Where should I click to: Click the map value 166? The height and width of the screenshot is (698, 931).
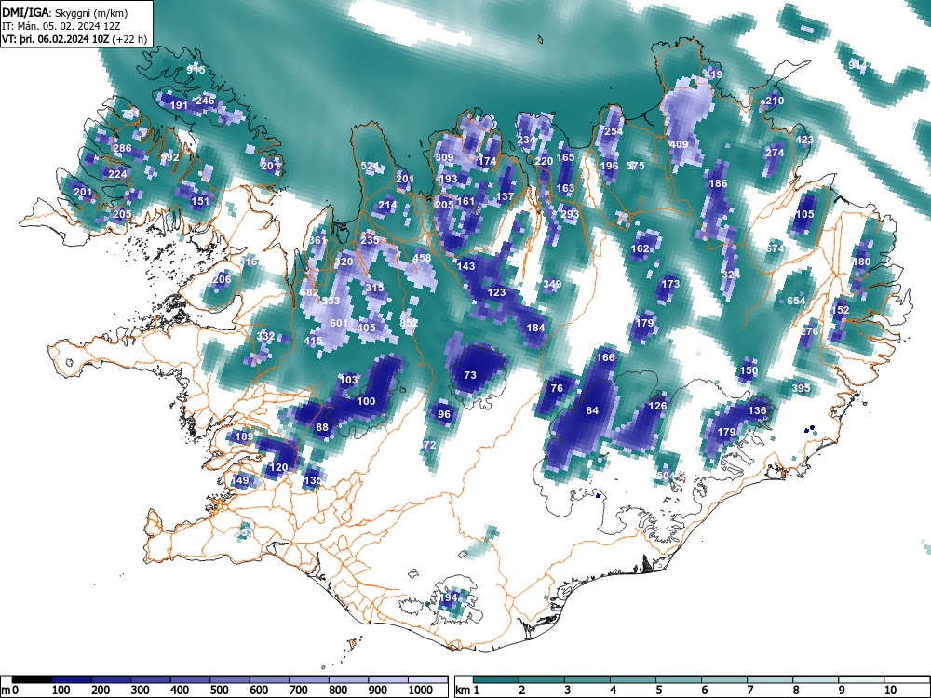(x=605, y=357)
